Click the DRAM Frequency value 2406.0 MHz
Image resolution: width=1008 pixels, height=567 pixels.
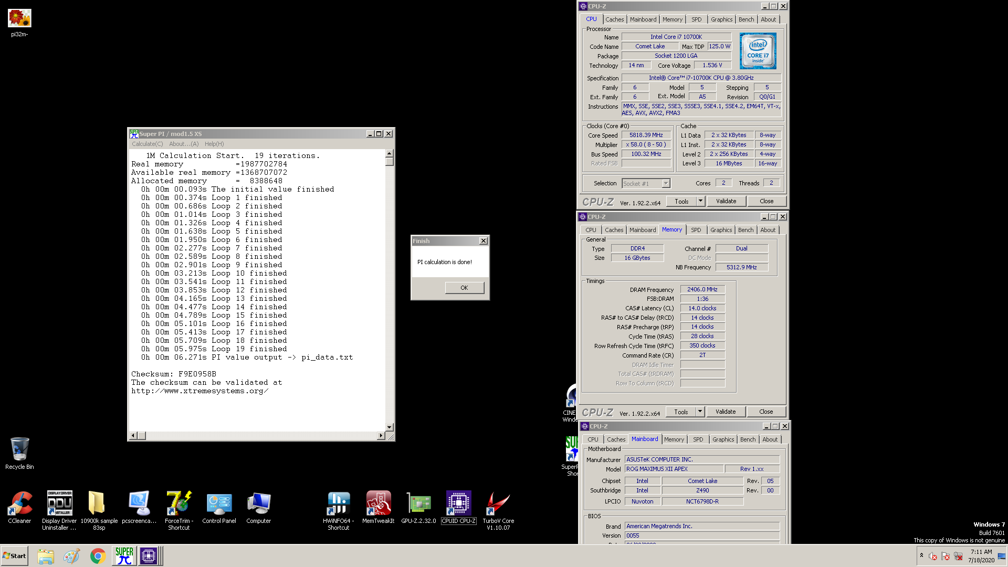tap(702, 289)
